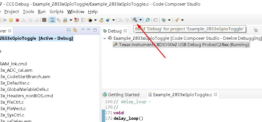Image resolution: width=262 pixels, height=122 pixels.
Task: Open the Run menu
Action: [42, 12]
